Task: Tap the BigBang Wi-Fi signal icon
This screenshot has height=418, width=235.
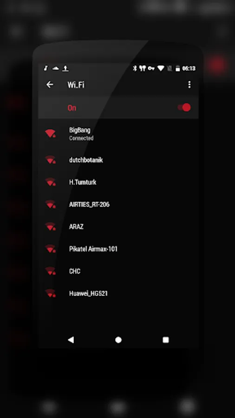Action: tap(50, 133)
